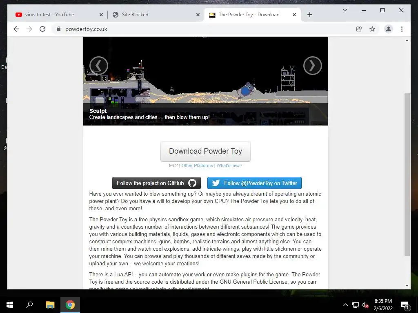Viewport: 418px width, 313px height.
Task: Close the virus to test YouTube tab
Action: pos(101,15)
